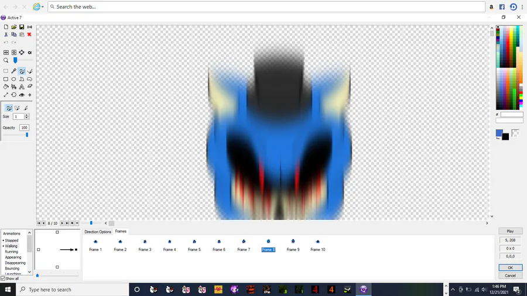This screenshot has height=296, width=527.
Task: Click canvas horizontal scrollbar right arrow
Action: tap(487, 223)
